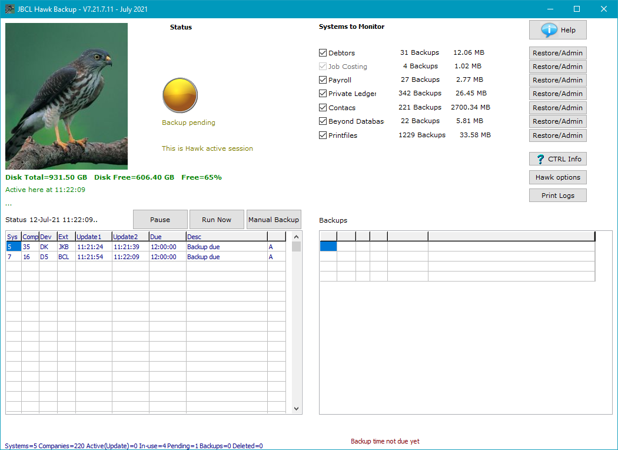Click the Manual Backup button
Viewport: 618px width, 450px height.
tap(274, 220)
